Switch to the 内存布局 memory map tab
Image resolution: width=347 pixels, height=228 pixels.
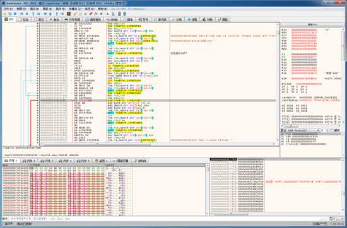[72, 20]
